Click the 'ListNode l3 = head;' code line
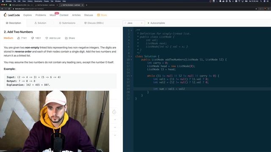This screenshot has width=271, height=152. pyautogui.click(x=161, y=69)
